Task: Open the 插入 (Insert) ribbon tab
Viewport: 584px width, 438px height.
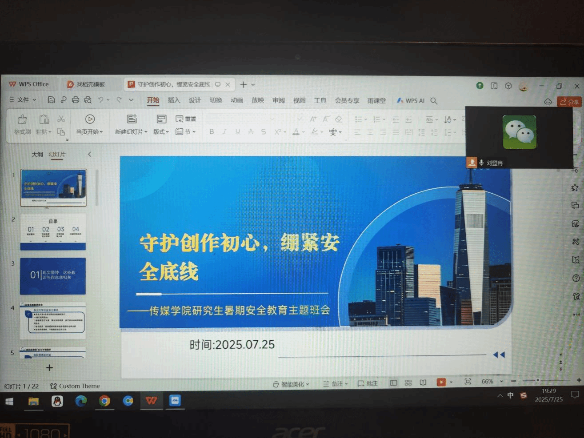Action: coord(174,100)
